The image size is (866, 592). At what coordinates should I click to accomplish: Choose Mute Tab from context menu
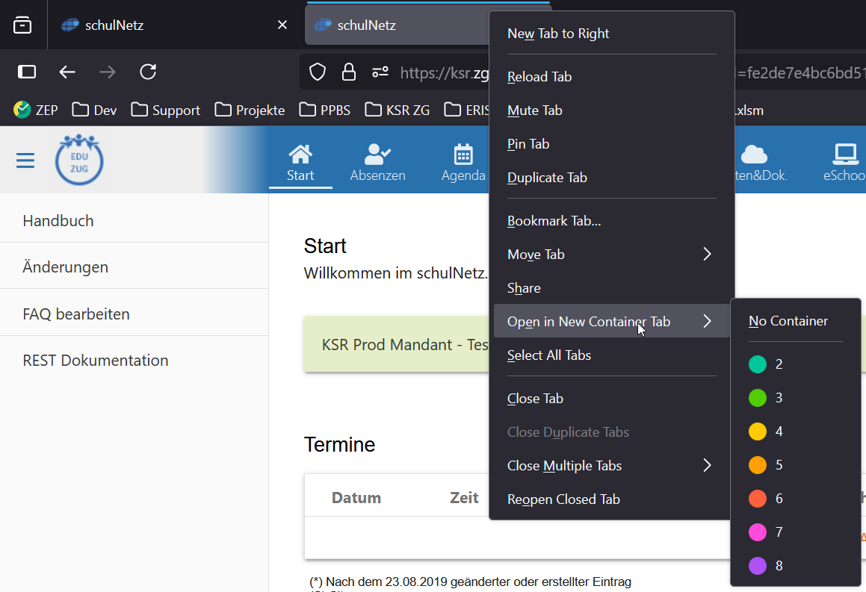pyautogui.click(x=612, y=110)
